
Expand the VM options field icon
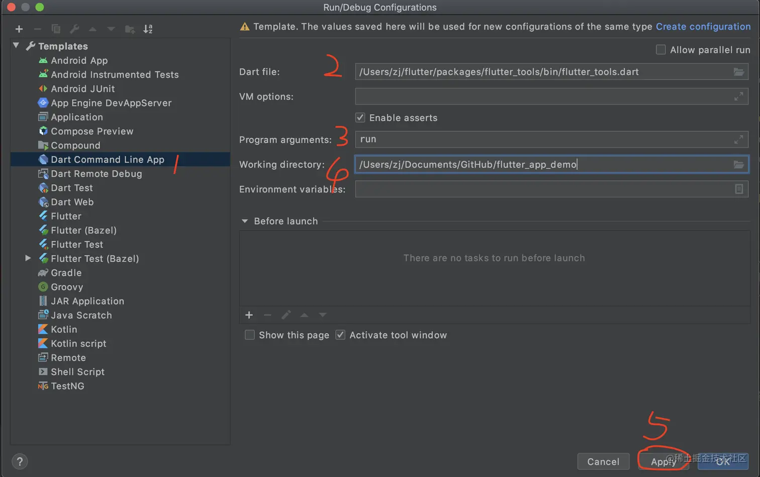[738, 97]
